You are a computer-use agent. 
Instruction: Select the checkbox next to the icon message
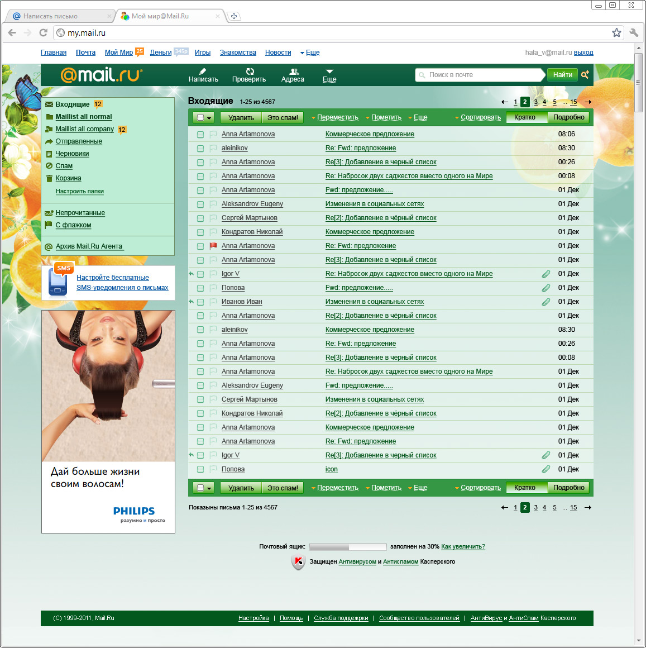click(x=200, y=469)
